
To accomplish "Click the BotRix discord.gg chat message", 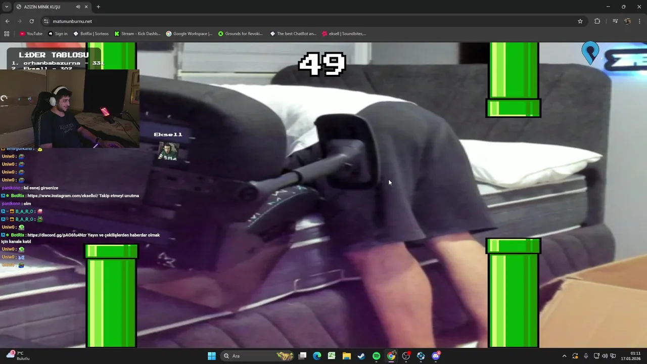I will (x=80, y=238).
